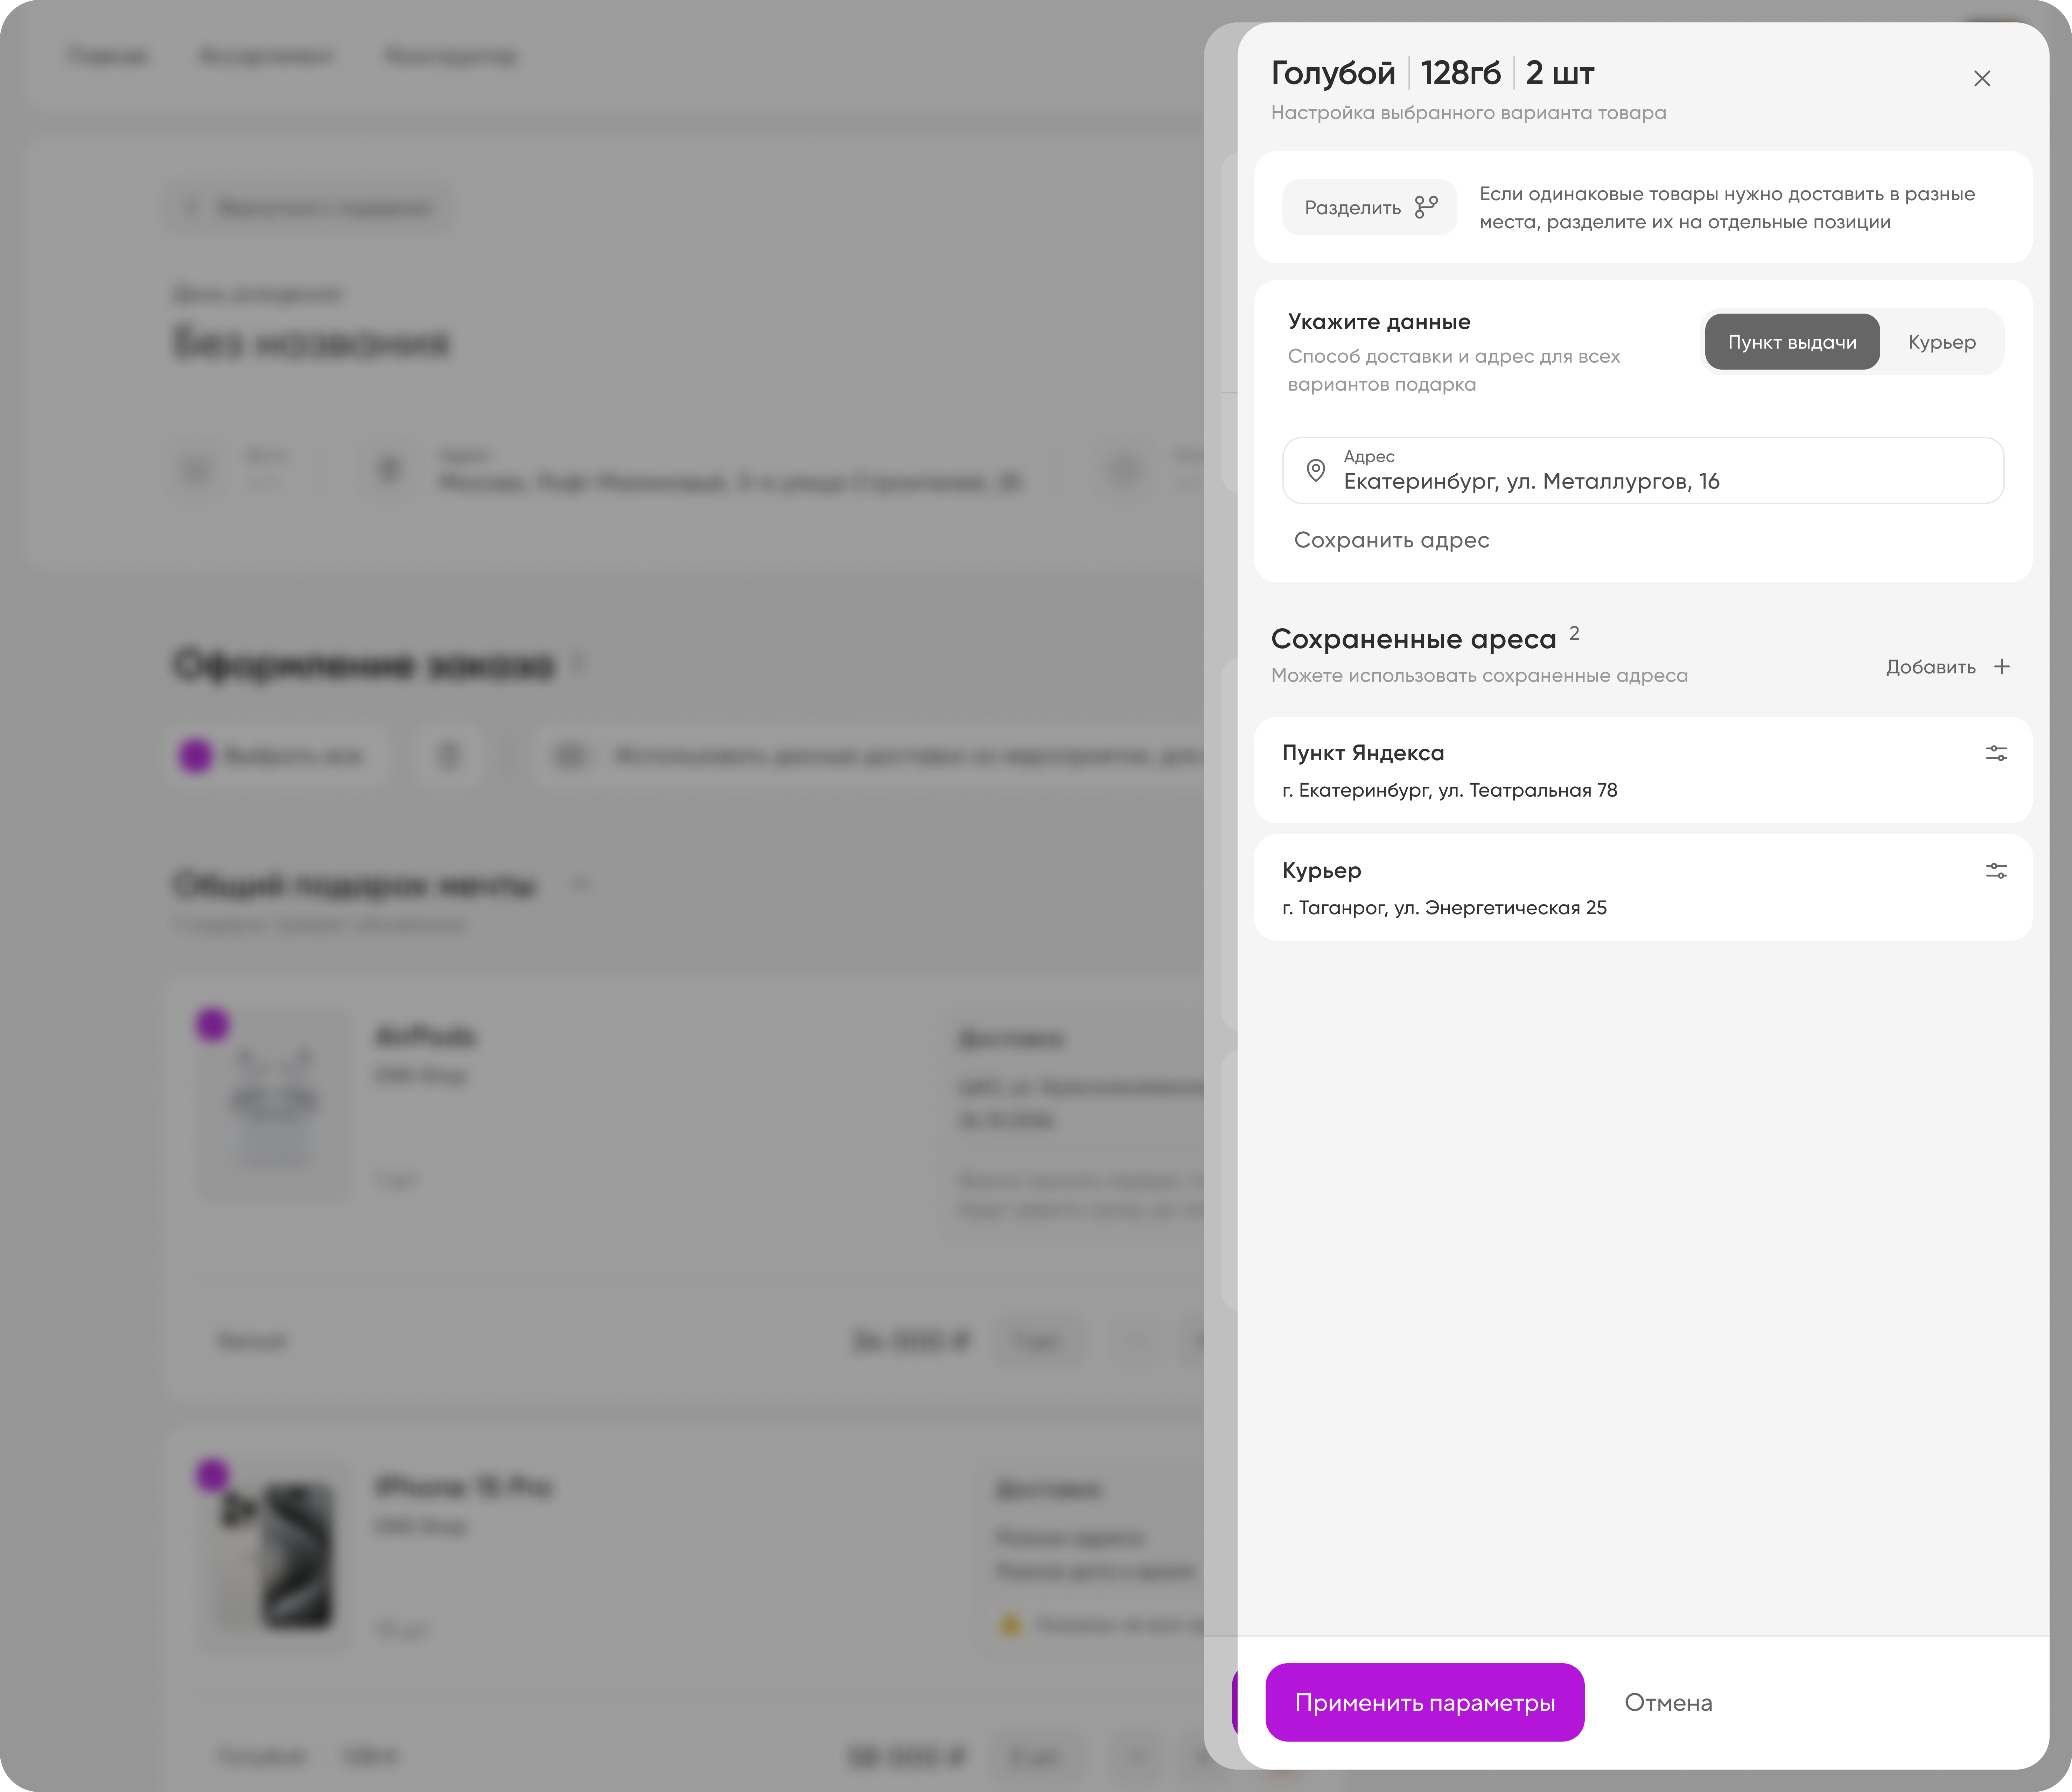Screen dimensions: 2072x1792
Task: Click the purple marker on AirPods card
Action: pos(212,1024)
